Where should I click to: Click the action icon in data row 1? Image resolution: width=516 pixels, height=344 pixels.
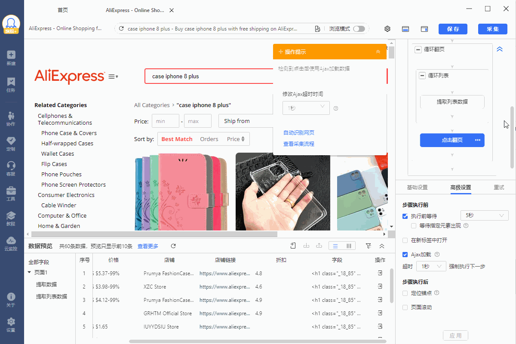[380, 273]
